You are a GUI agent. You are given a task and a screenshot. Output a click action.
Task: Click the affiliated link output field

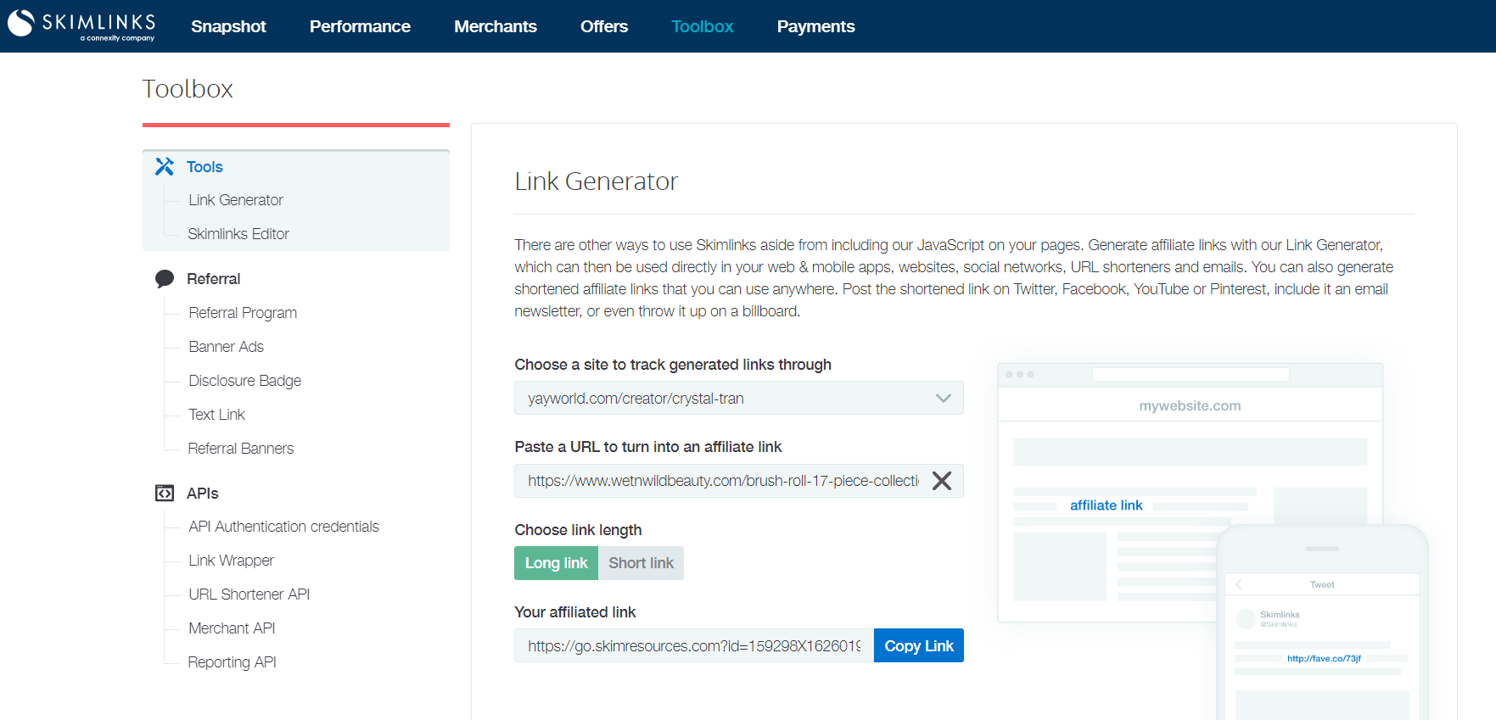pyautogui.click(x=694, y=645)
